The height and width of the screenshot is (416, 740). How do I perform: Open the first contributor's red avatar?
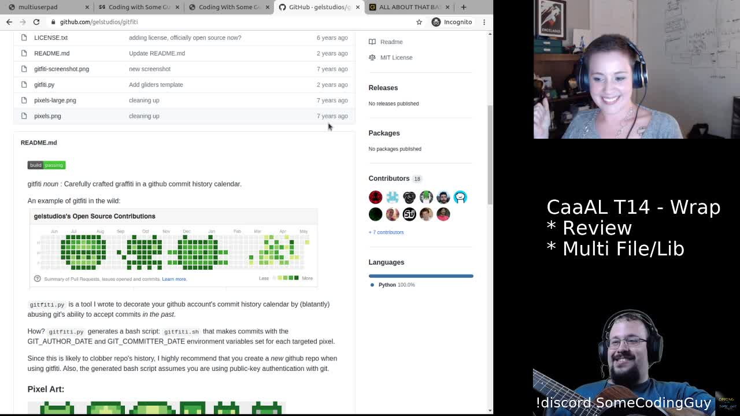tap(375, 197)
